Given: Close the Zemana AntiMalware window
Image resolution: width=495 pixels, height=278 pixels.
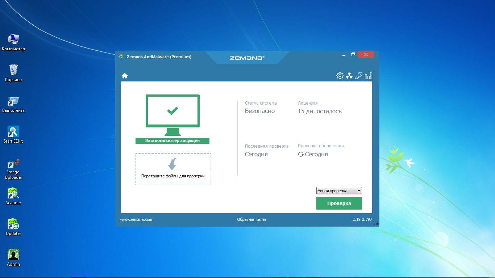Looking at the screenshot, I should pyautogui.click(x=366, y=55).
